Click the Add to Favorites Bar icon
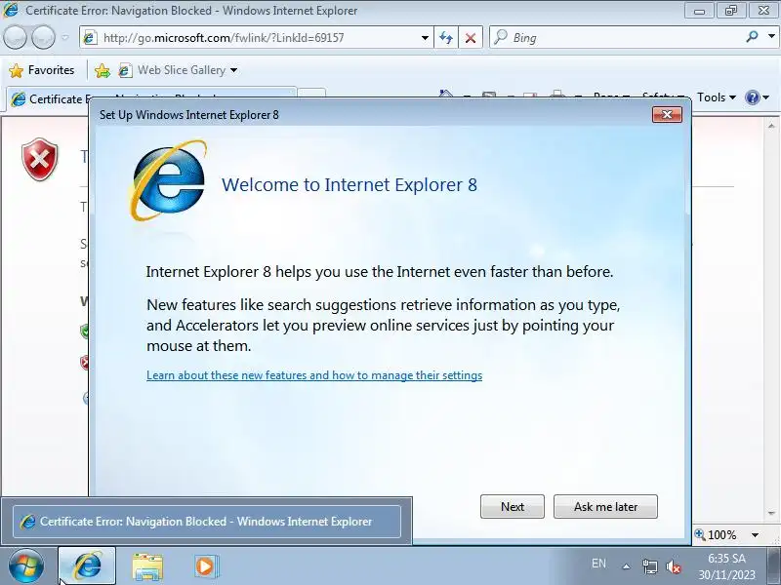 tap(103, 70)
